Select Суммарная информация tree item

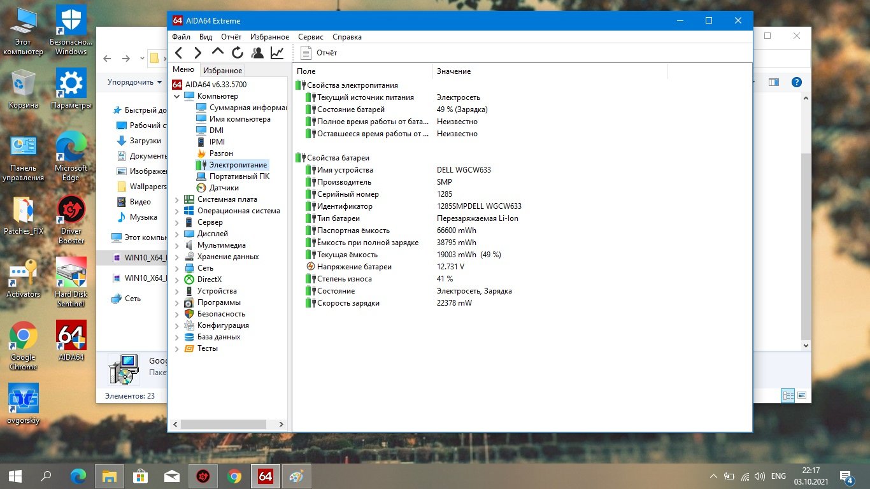pyautogui.click(x=241, y=108)
